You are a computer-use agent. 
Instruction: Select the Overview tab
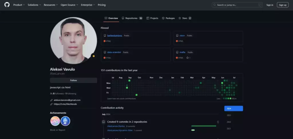tap(111, 18)
